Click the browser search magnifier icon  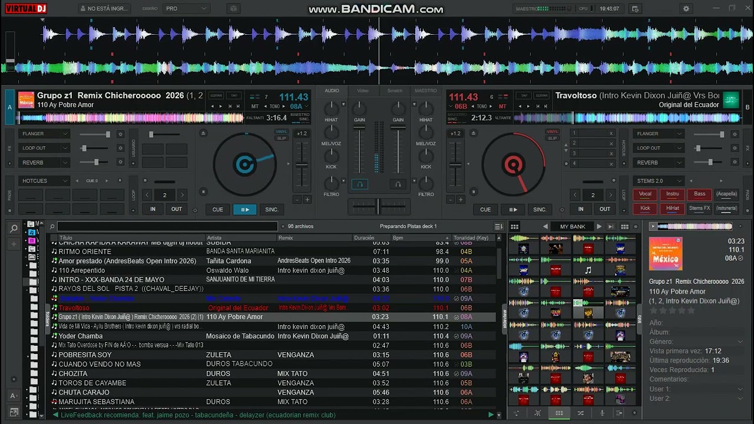click(x=52, y=227)
